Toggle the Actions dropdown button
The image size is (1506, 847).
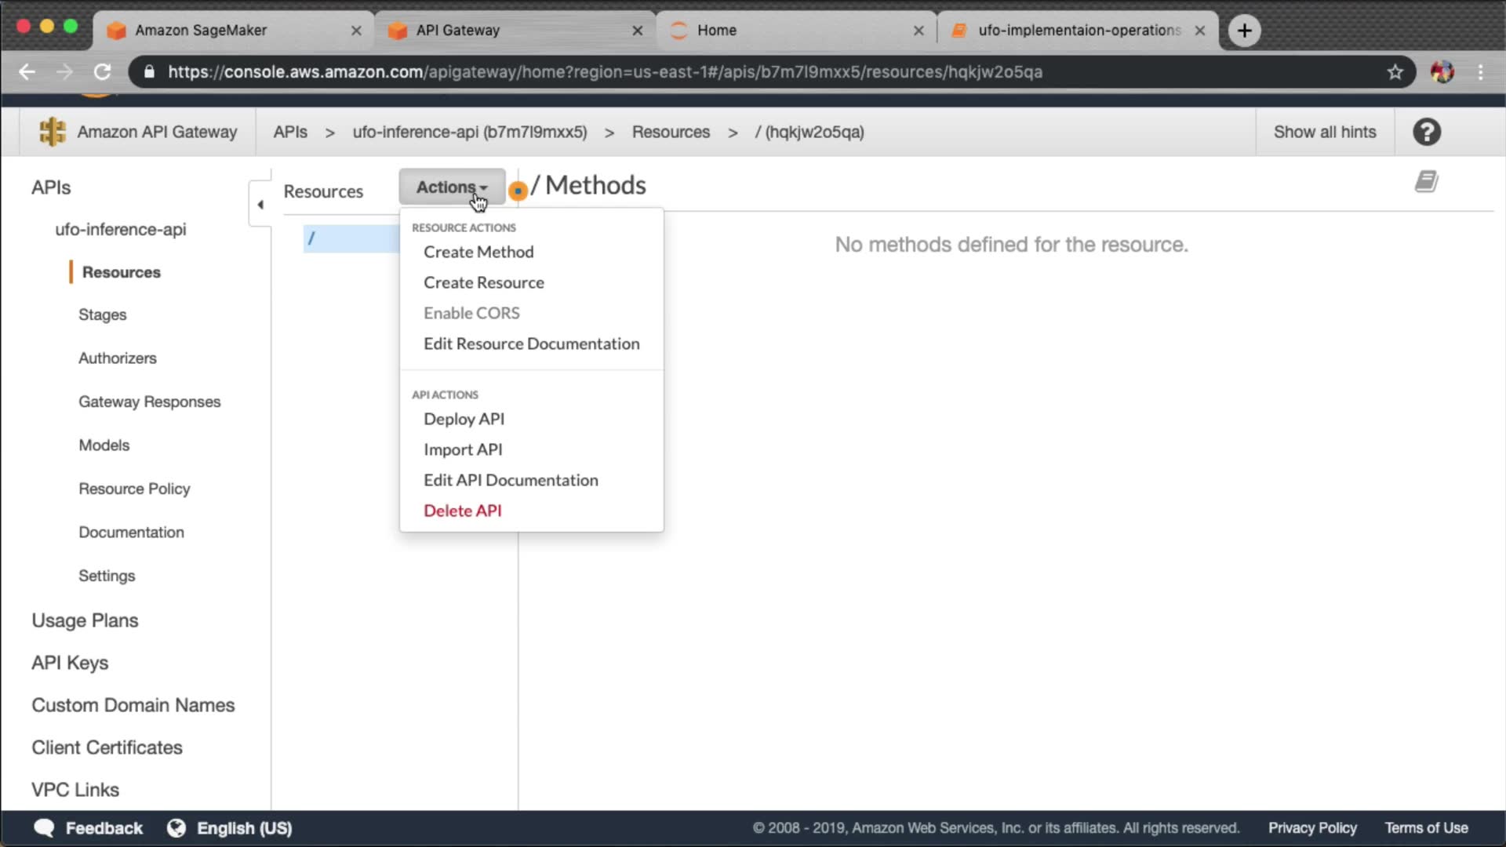(x=452, y=187)
